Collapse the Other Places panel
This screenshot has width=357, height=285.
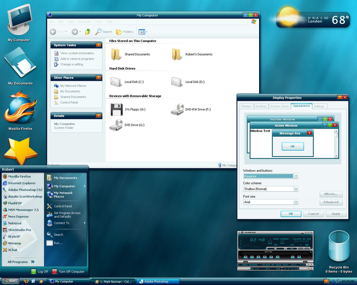click(98, 78)
